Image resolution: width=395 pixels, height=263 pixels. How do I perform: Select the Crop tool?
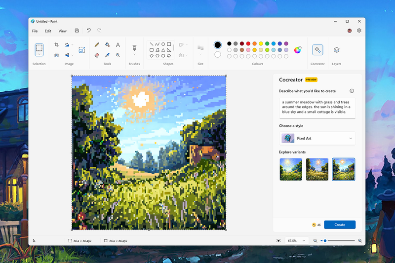pos(56,45)
